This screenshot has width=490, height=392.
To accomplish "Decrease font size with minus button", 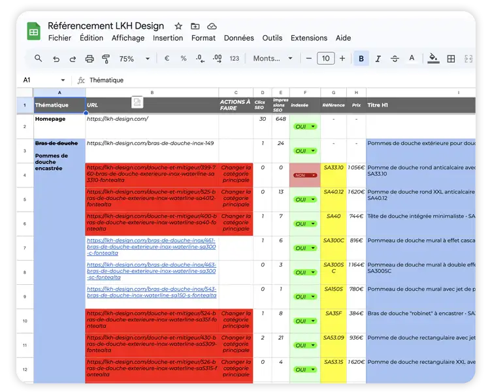I will click(x=309, y=58).
